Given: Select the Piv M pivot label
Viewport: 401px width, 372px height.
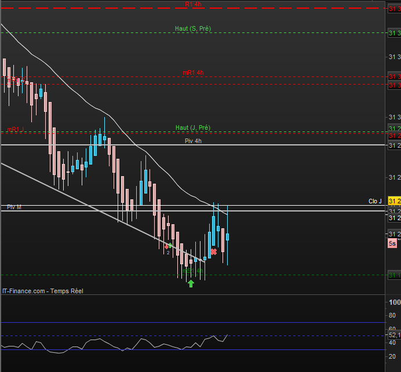Looking at the screenshot, I should pos(14,207).
